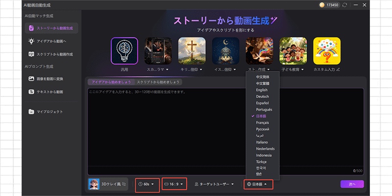This screenshot has width=392, height=196.
Task: Select Français in the language list
Action: (x=263, y=123)
